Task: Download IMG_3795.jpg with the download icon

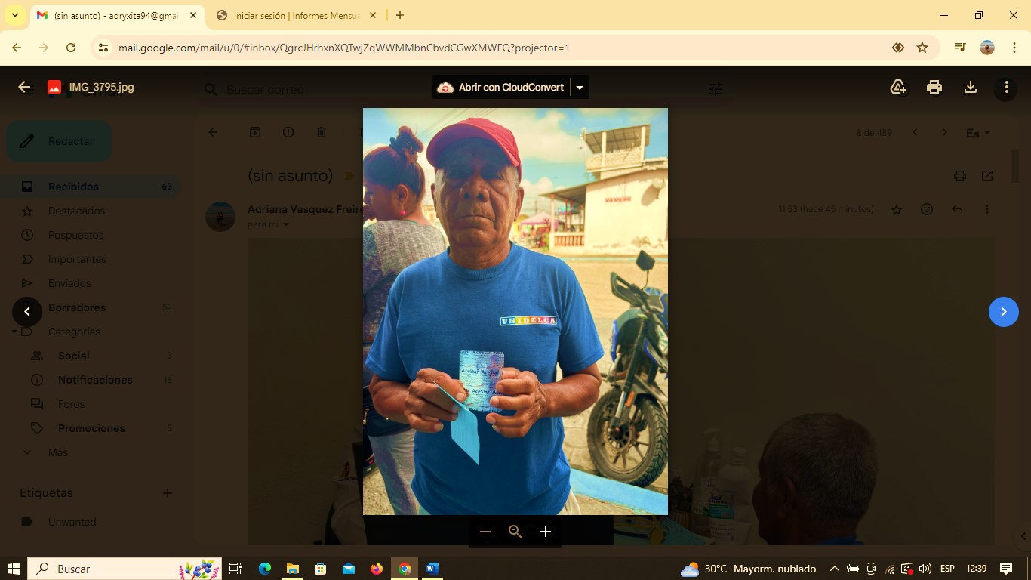Action: pos(971,87)
